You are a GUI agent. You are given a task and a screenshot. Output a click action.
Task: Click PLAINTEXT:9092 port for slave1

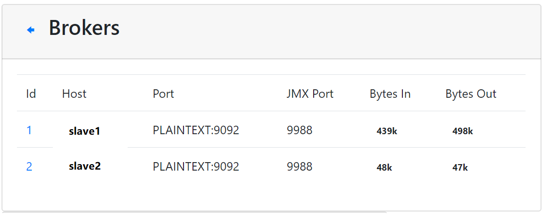(x=196, y=130)
